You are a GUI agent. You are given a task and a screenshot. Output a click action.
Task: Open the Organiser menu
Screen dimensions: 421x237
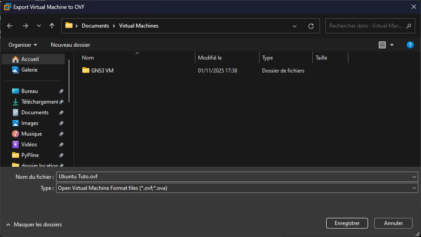pyautogui.click(x=23, y=45)
